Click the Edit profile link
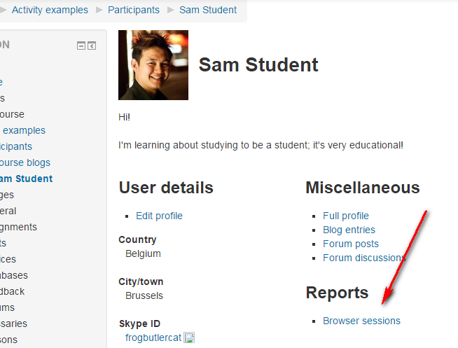The width and height of the screenshot is (458, 348). tap(159, 216)
